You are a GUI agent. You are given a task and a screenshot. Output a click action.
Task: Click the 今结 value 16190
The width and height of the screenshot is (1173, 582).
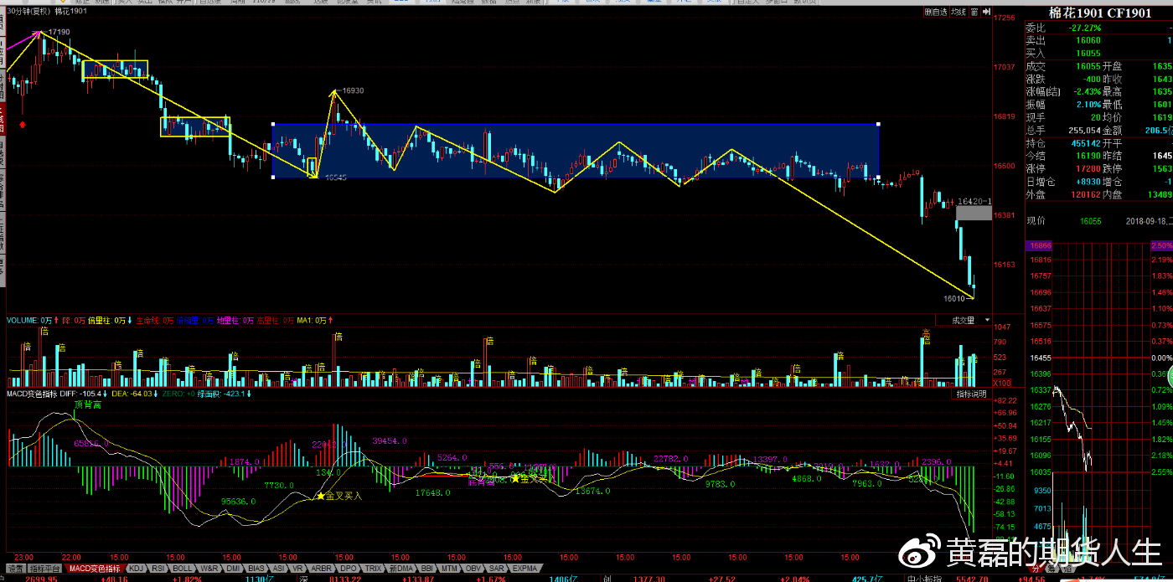pyautogui.click(x=1088, y=156)
